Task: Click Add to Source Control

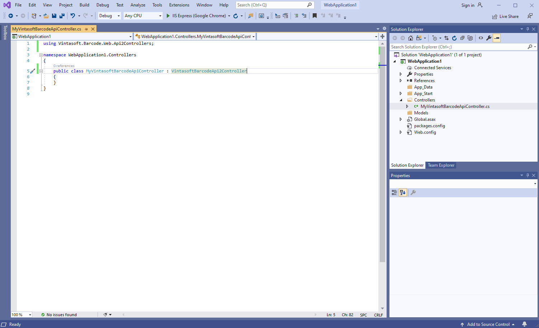Action: [x=488, y=324]
